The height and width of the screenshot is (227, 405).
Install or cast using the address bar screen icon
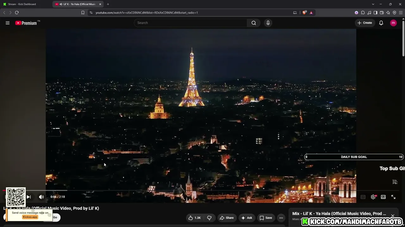295,13
